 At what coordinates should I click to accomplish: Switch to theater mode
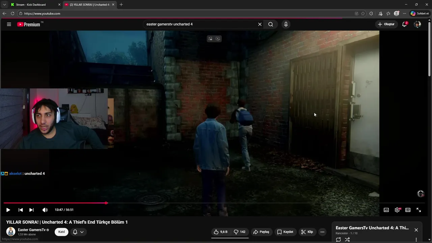pyautogui.click(x=408, y=210)
